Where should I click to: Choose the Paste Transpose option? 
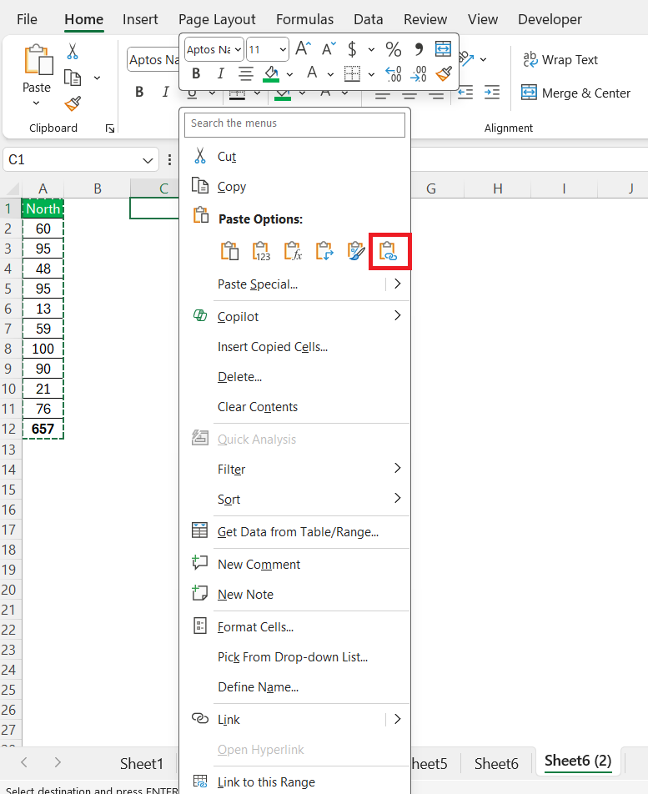point(324,251)
